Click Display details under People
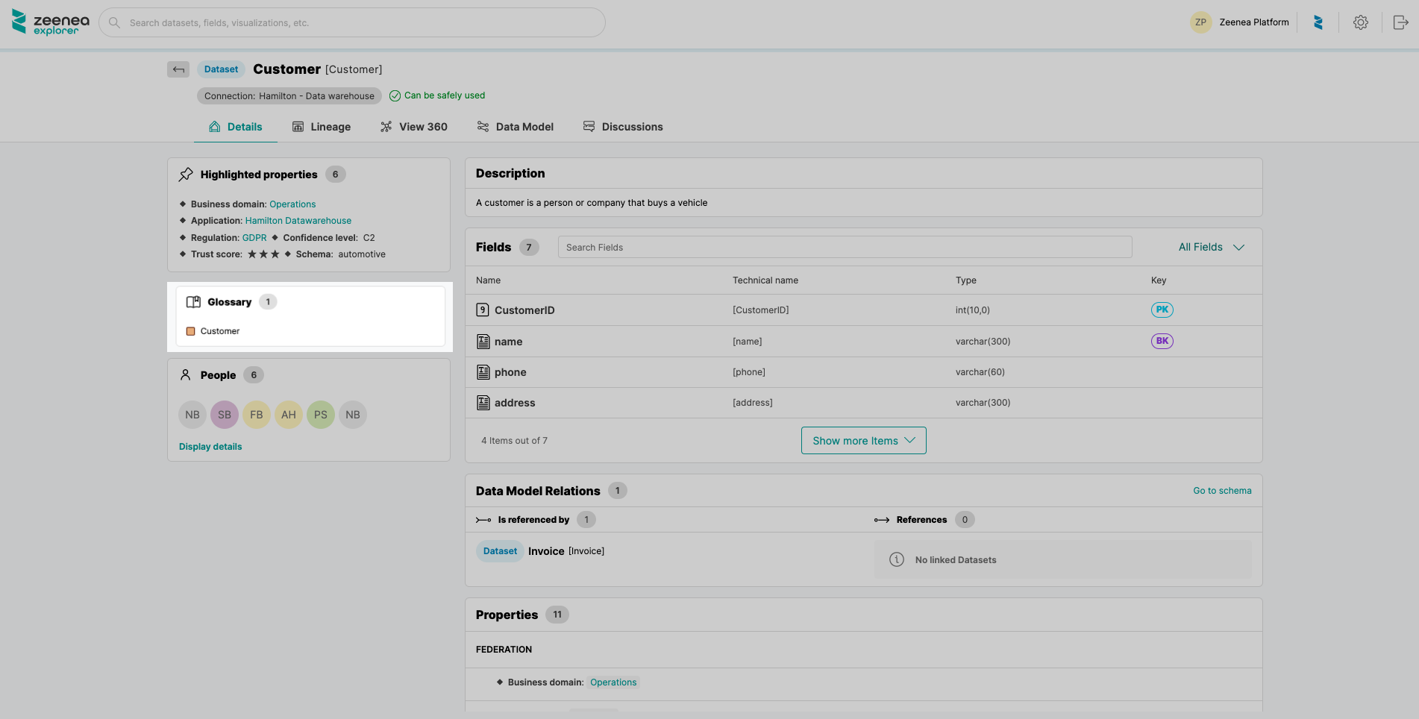 click(210, 447)
